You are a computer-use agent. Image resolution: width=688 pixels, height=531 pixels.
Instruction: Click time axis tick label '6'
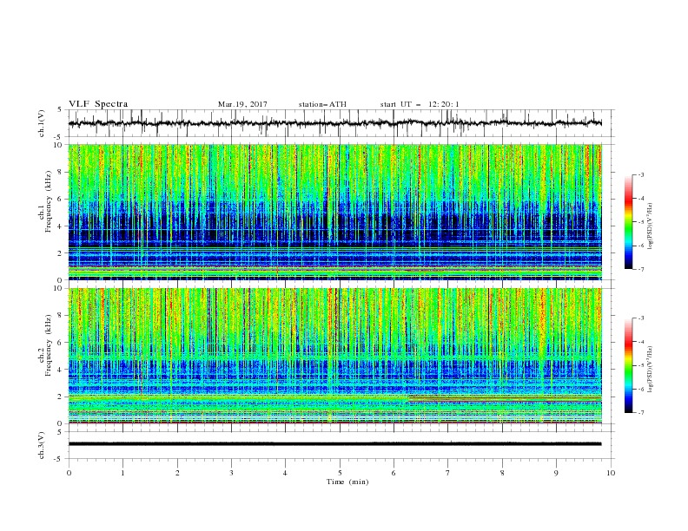[394, 473]
